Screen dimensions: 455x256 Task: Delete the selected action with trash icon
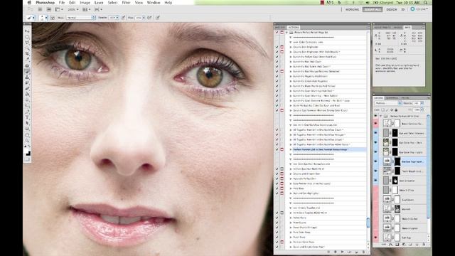pyautogui.click(x=363, y=252)
